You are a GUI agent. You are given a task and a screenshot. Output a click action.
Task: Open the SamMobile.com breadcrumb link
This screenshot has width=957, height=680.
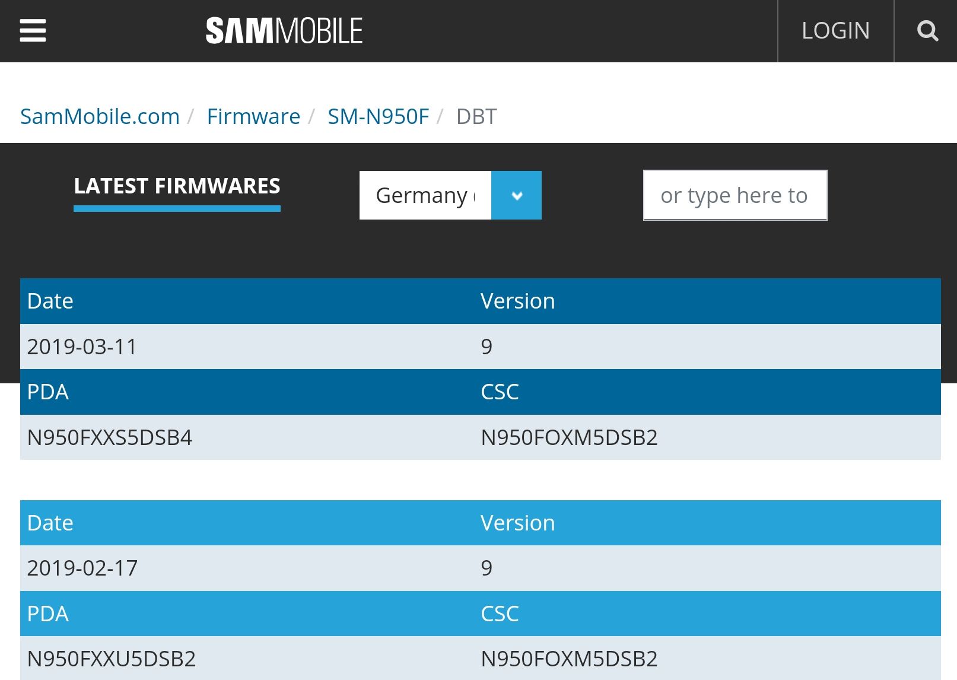[100, 116]
